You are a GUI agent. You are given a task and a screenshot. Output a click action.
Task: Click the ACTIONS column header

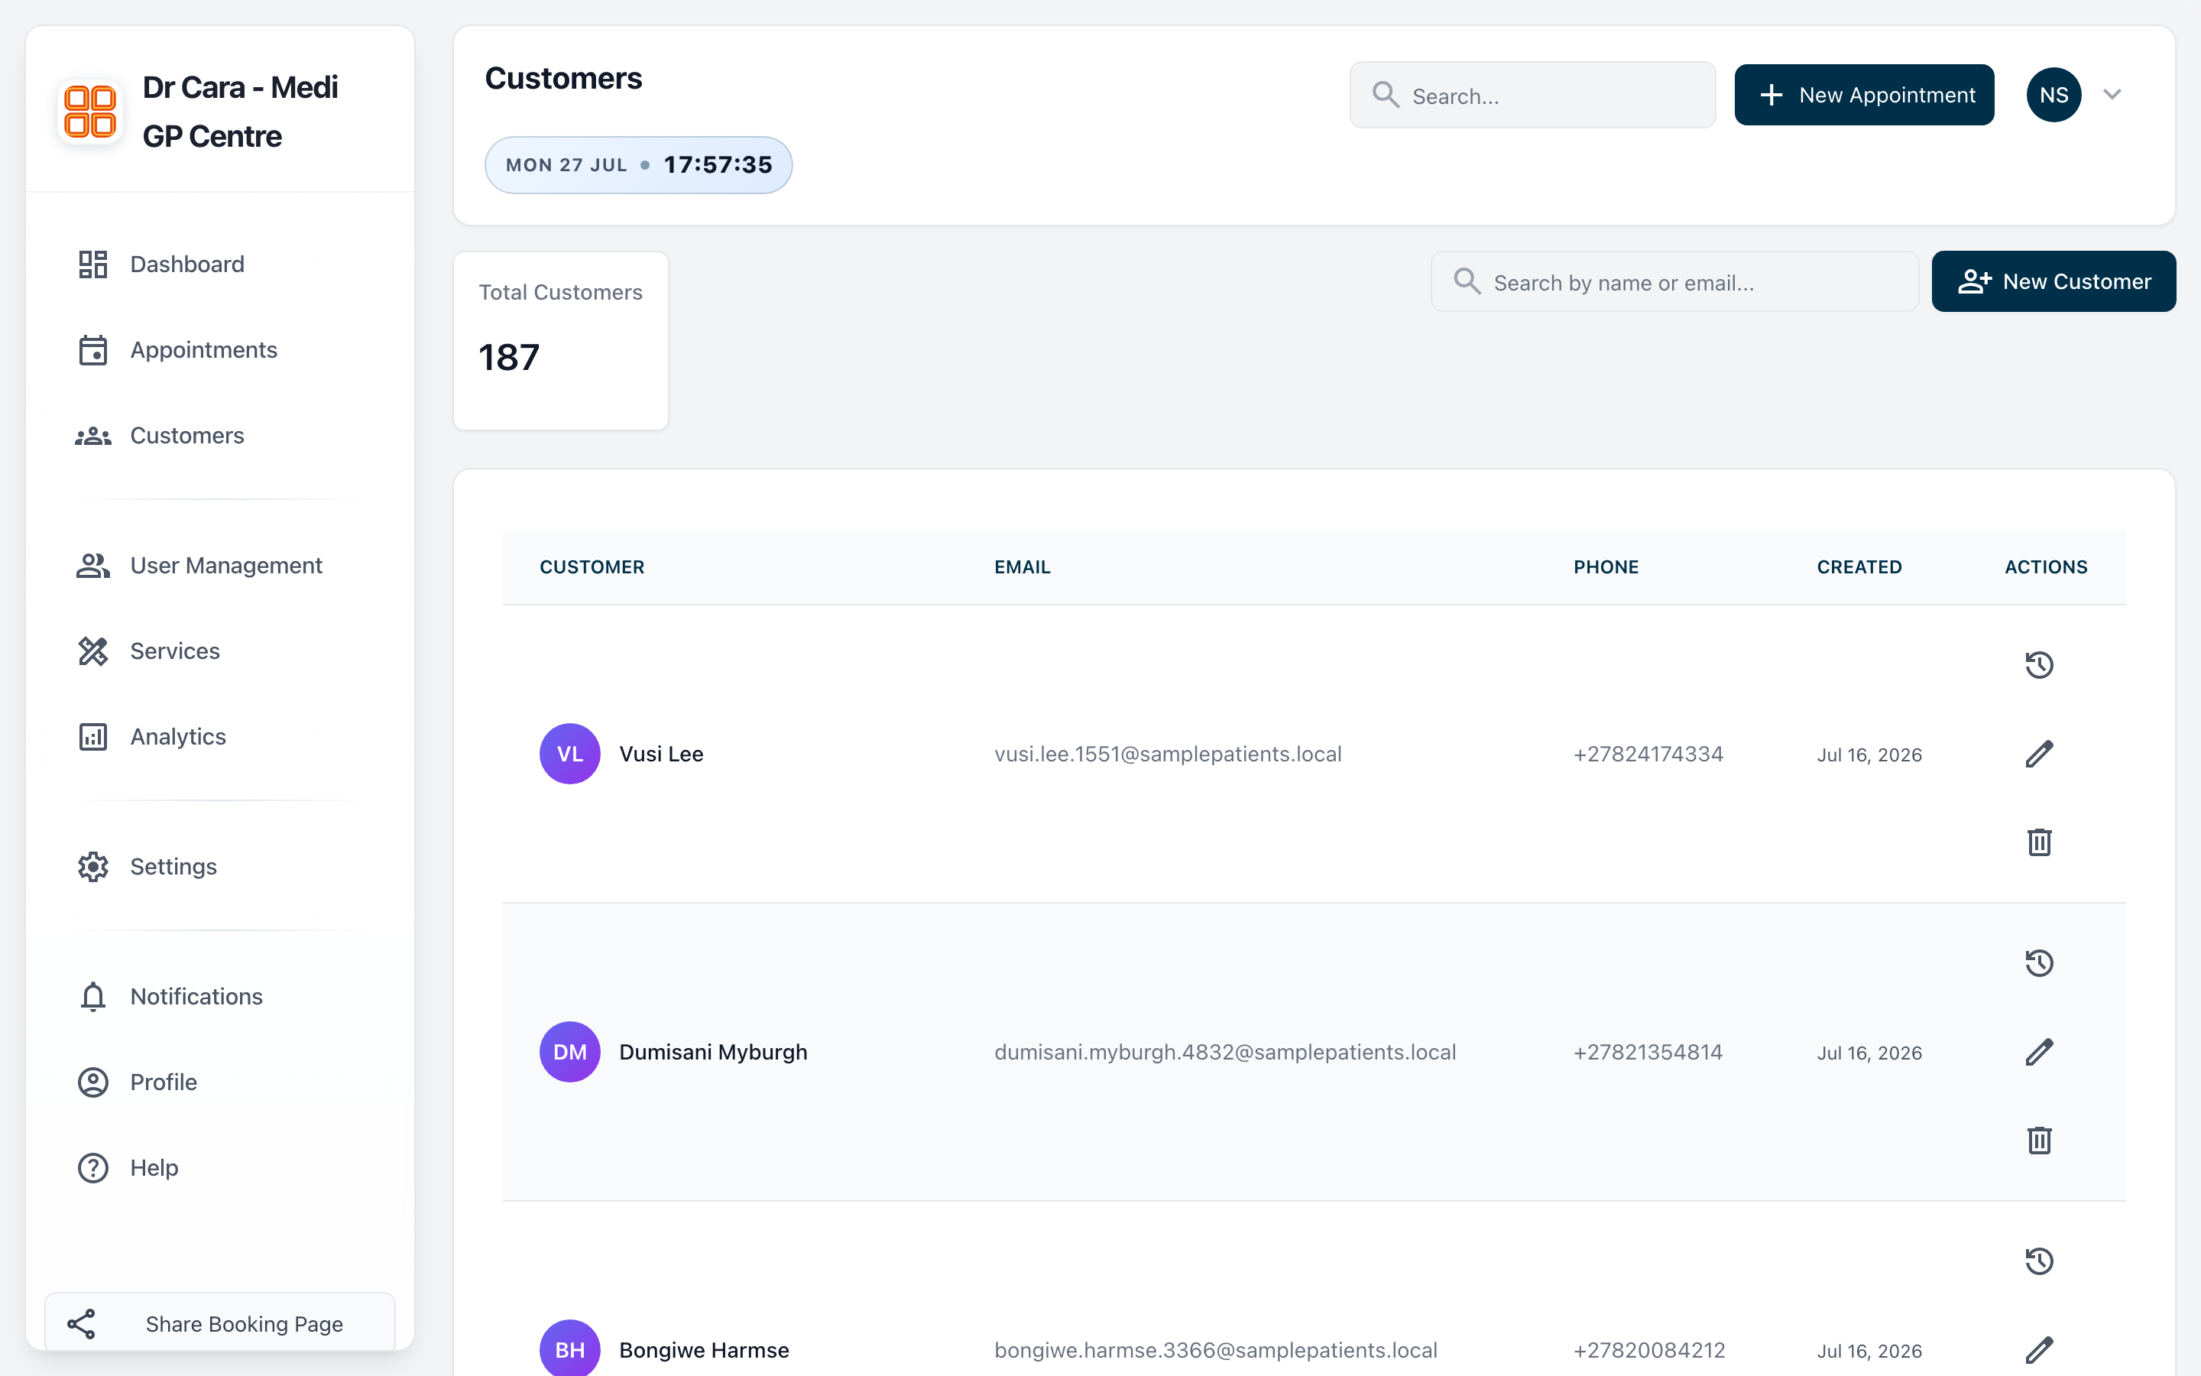click(x=2045, y=567)
